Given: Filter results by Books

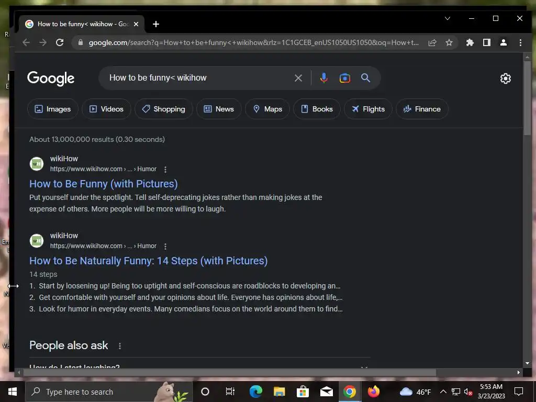Looking at the screenshot, I should pyautogui.click(x=317, y=109).
